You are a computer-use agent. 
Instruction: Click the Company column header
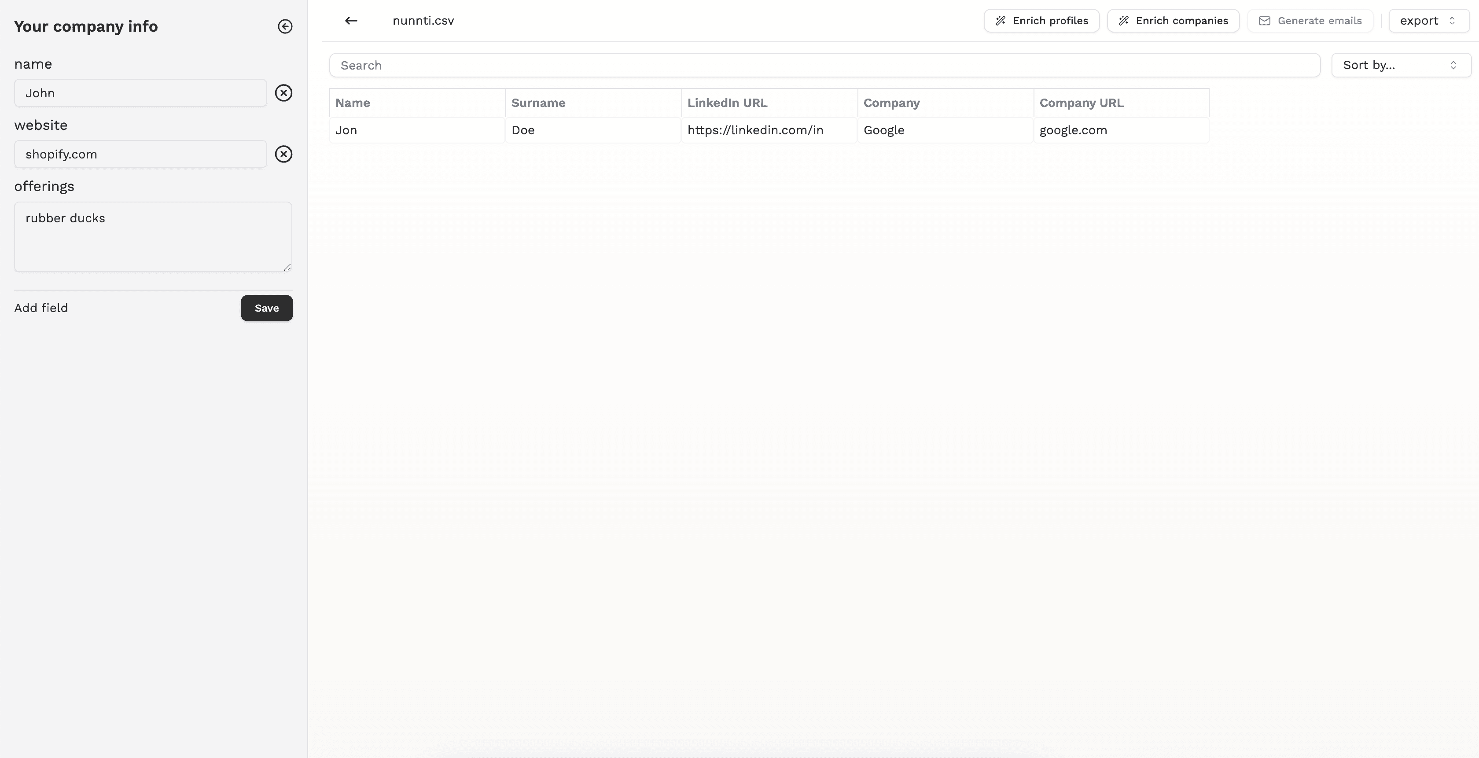pyautogui.click(x=946, y=103)
